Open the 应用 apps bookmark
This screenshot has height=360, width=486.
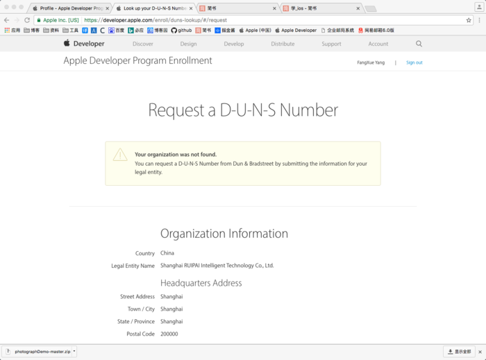coord(12,31)
